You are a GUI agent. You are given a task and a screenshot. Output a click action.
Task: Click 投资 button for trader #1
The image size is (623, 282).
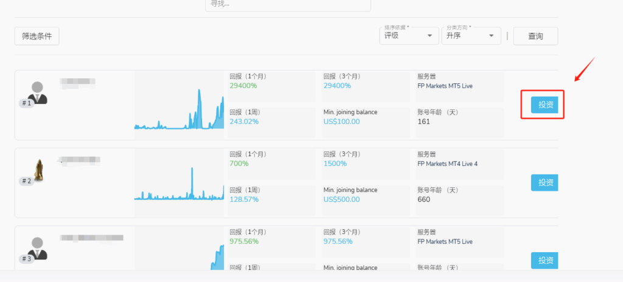coord(545,105)
